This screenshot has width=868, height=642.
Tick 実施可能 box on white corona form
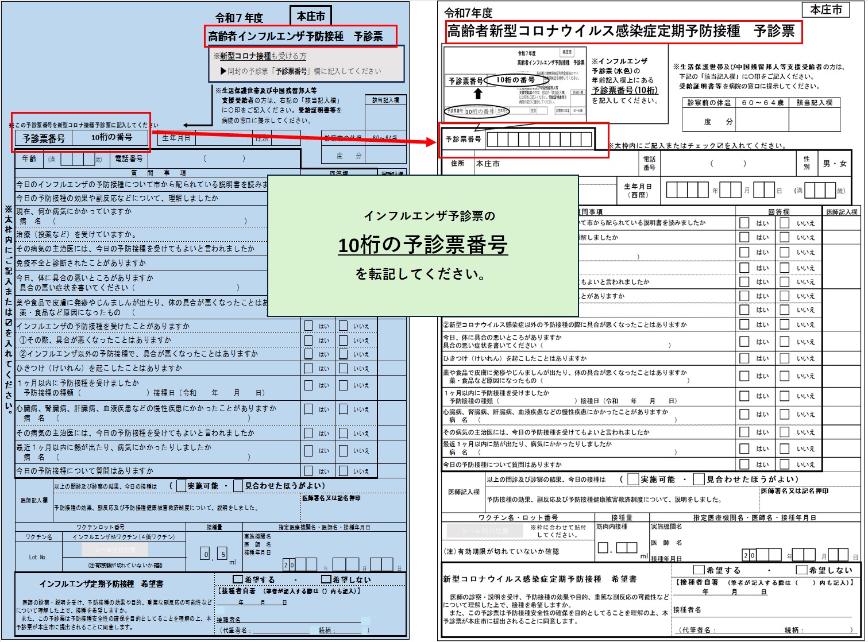click(x=633, y=479)
